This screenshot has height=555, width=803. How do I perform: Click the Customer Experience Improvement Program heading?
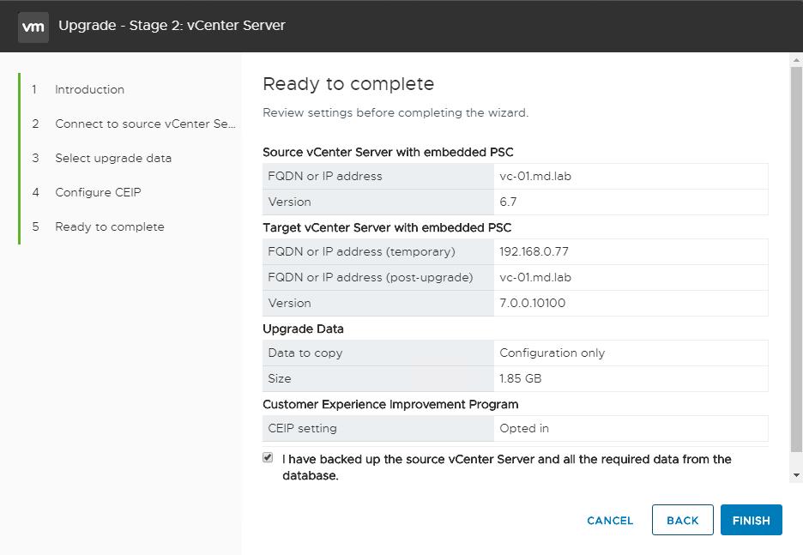coord(390,405)
